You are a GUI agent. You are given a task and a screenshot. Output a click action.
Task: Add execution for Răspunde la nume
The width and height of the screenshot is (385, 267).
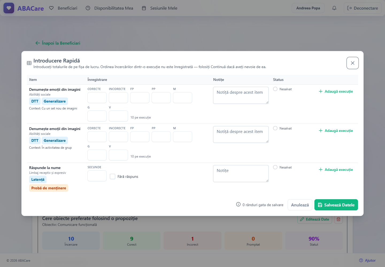tap(336, 170)
